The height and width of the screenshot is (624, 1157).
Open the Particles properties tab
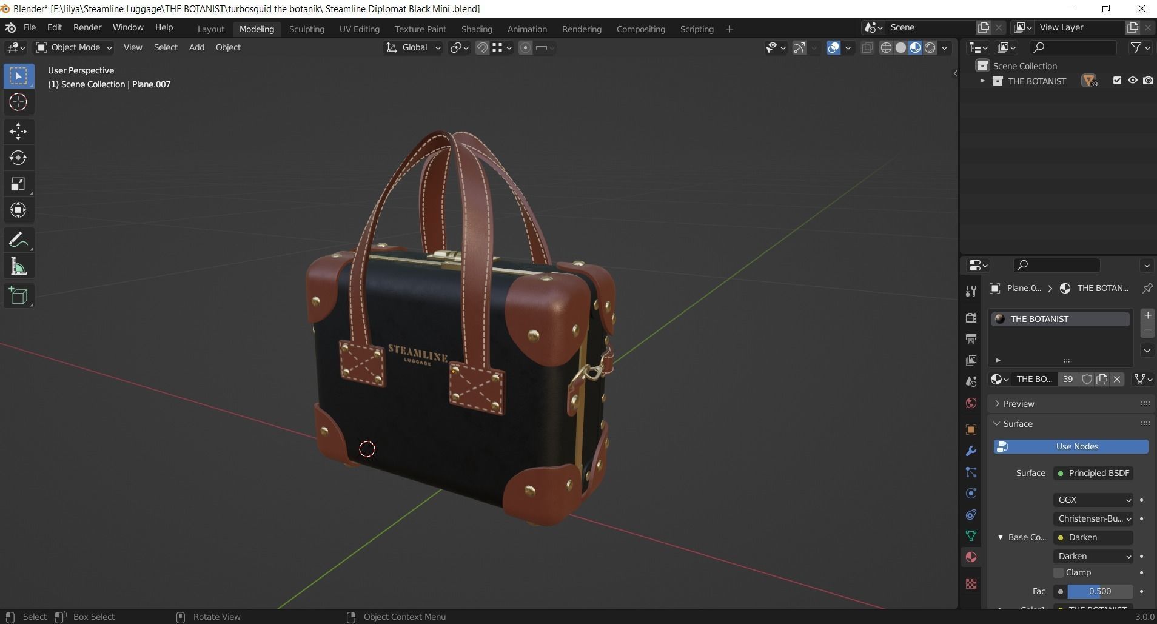[971, 472]
